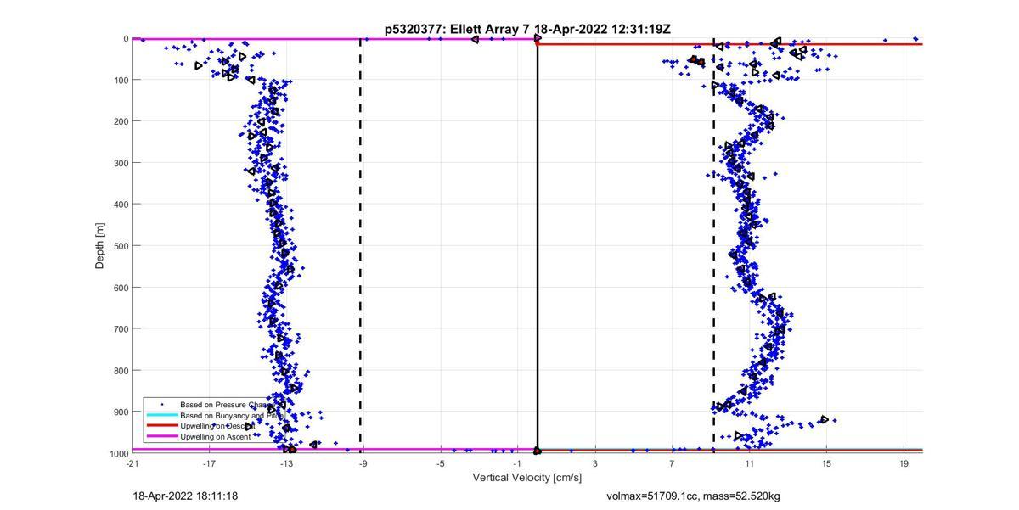Click the depth tick label '800'

(x=121, y=371)
